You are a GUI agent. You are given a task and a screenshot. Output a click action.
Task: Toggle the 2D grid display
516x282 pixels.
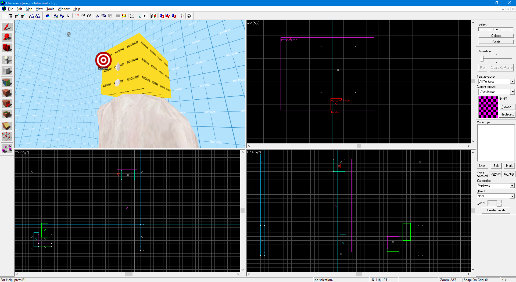(5, 16)
